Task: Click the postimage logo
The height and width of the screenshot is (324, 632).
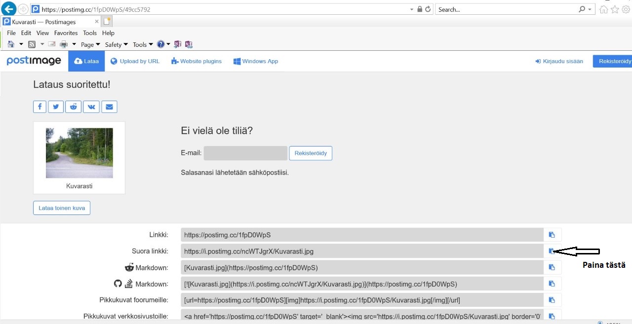Action: 34,61
